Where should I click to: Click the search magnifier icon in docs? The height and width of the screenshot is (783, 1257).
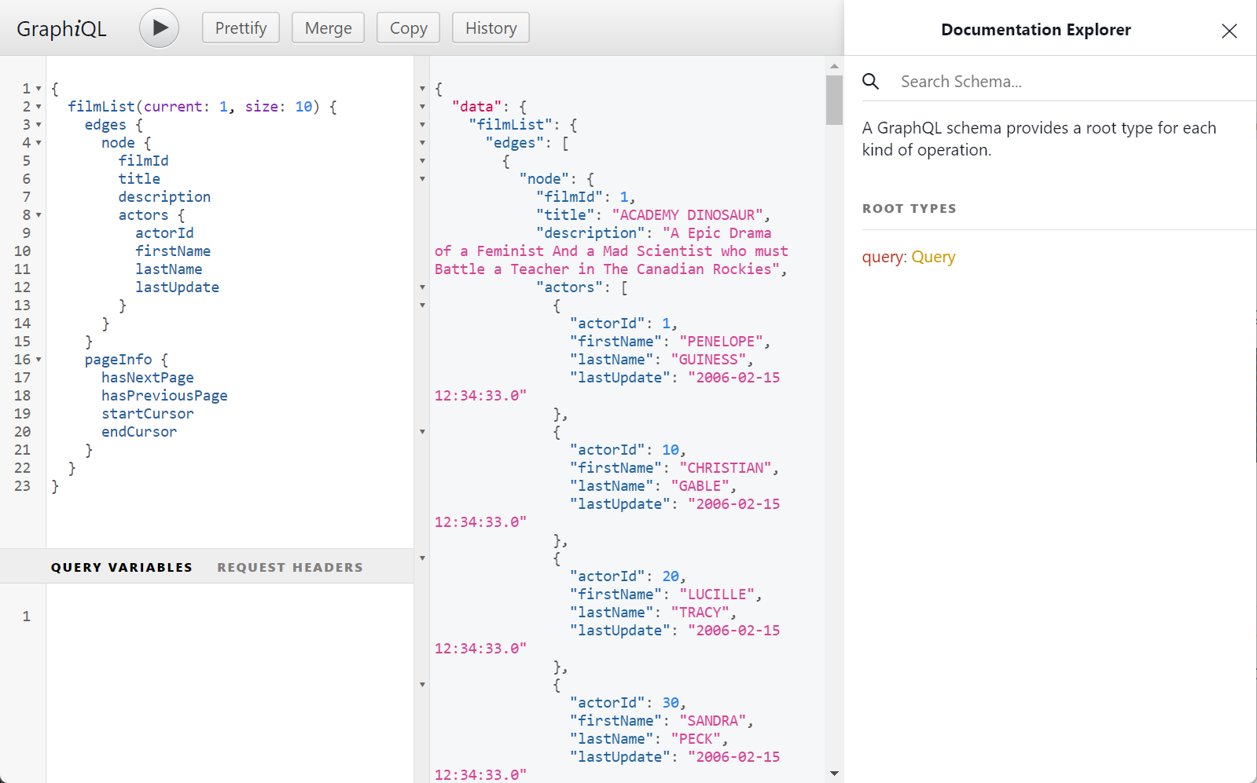click(870, 81)
